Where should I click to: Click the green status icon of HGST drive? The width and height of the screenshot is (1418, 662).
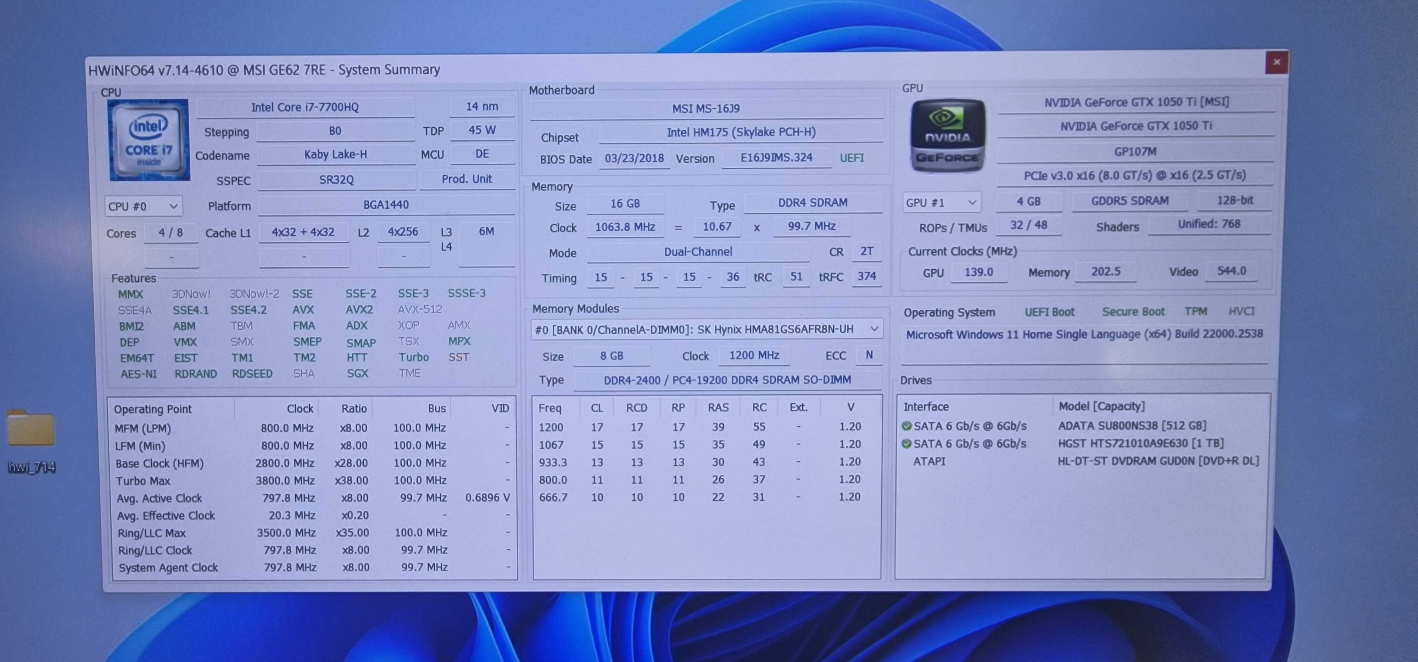click(x=906, y=444)
